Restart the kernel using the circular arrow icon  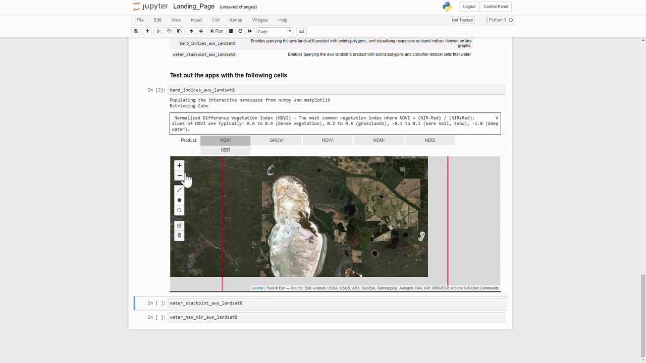[x=240, y=31]
